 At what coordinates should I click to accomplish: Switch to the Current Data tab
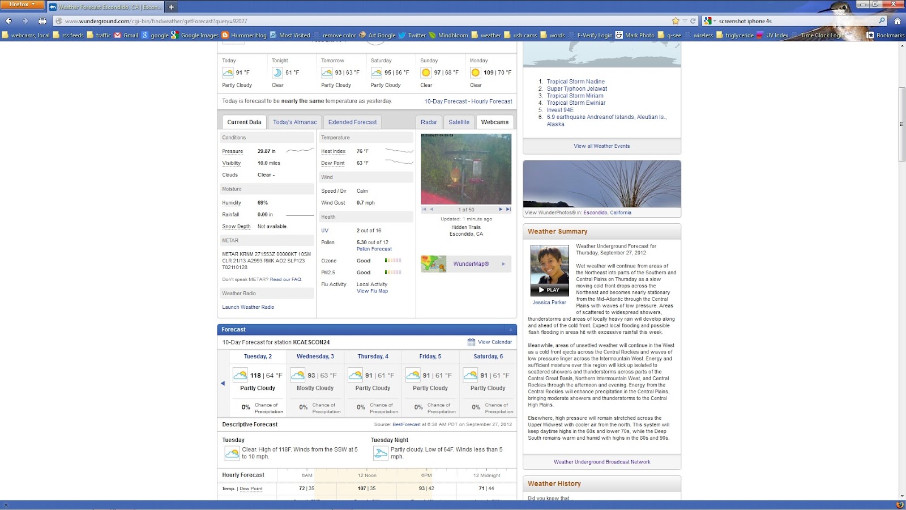click(x=244, y=122)
